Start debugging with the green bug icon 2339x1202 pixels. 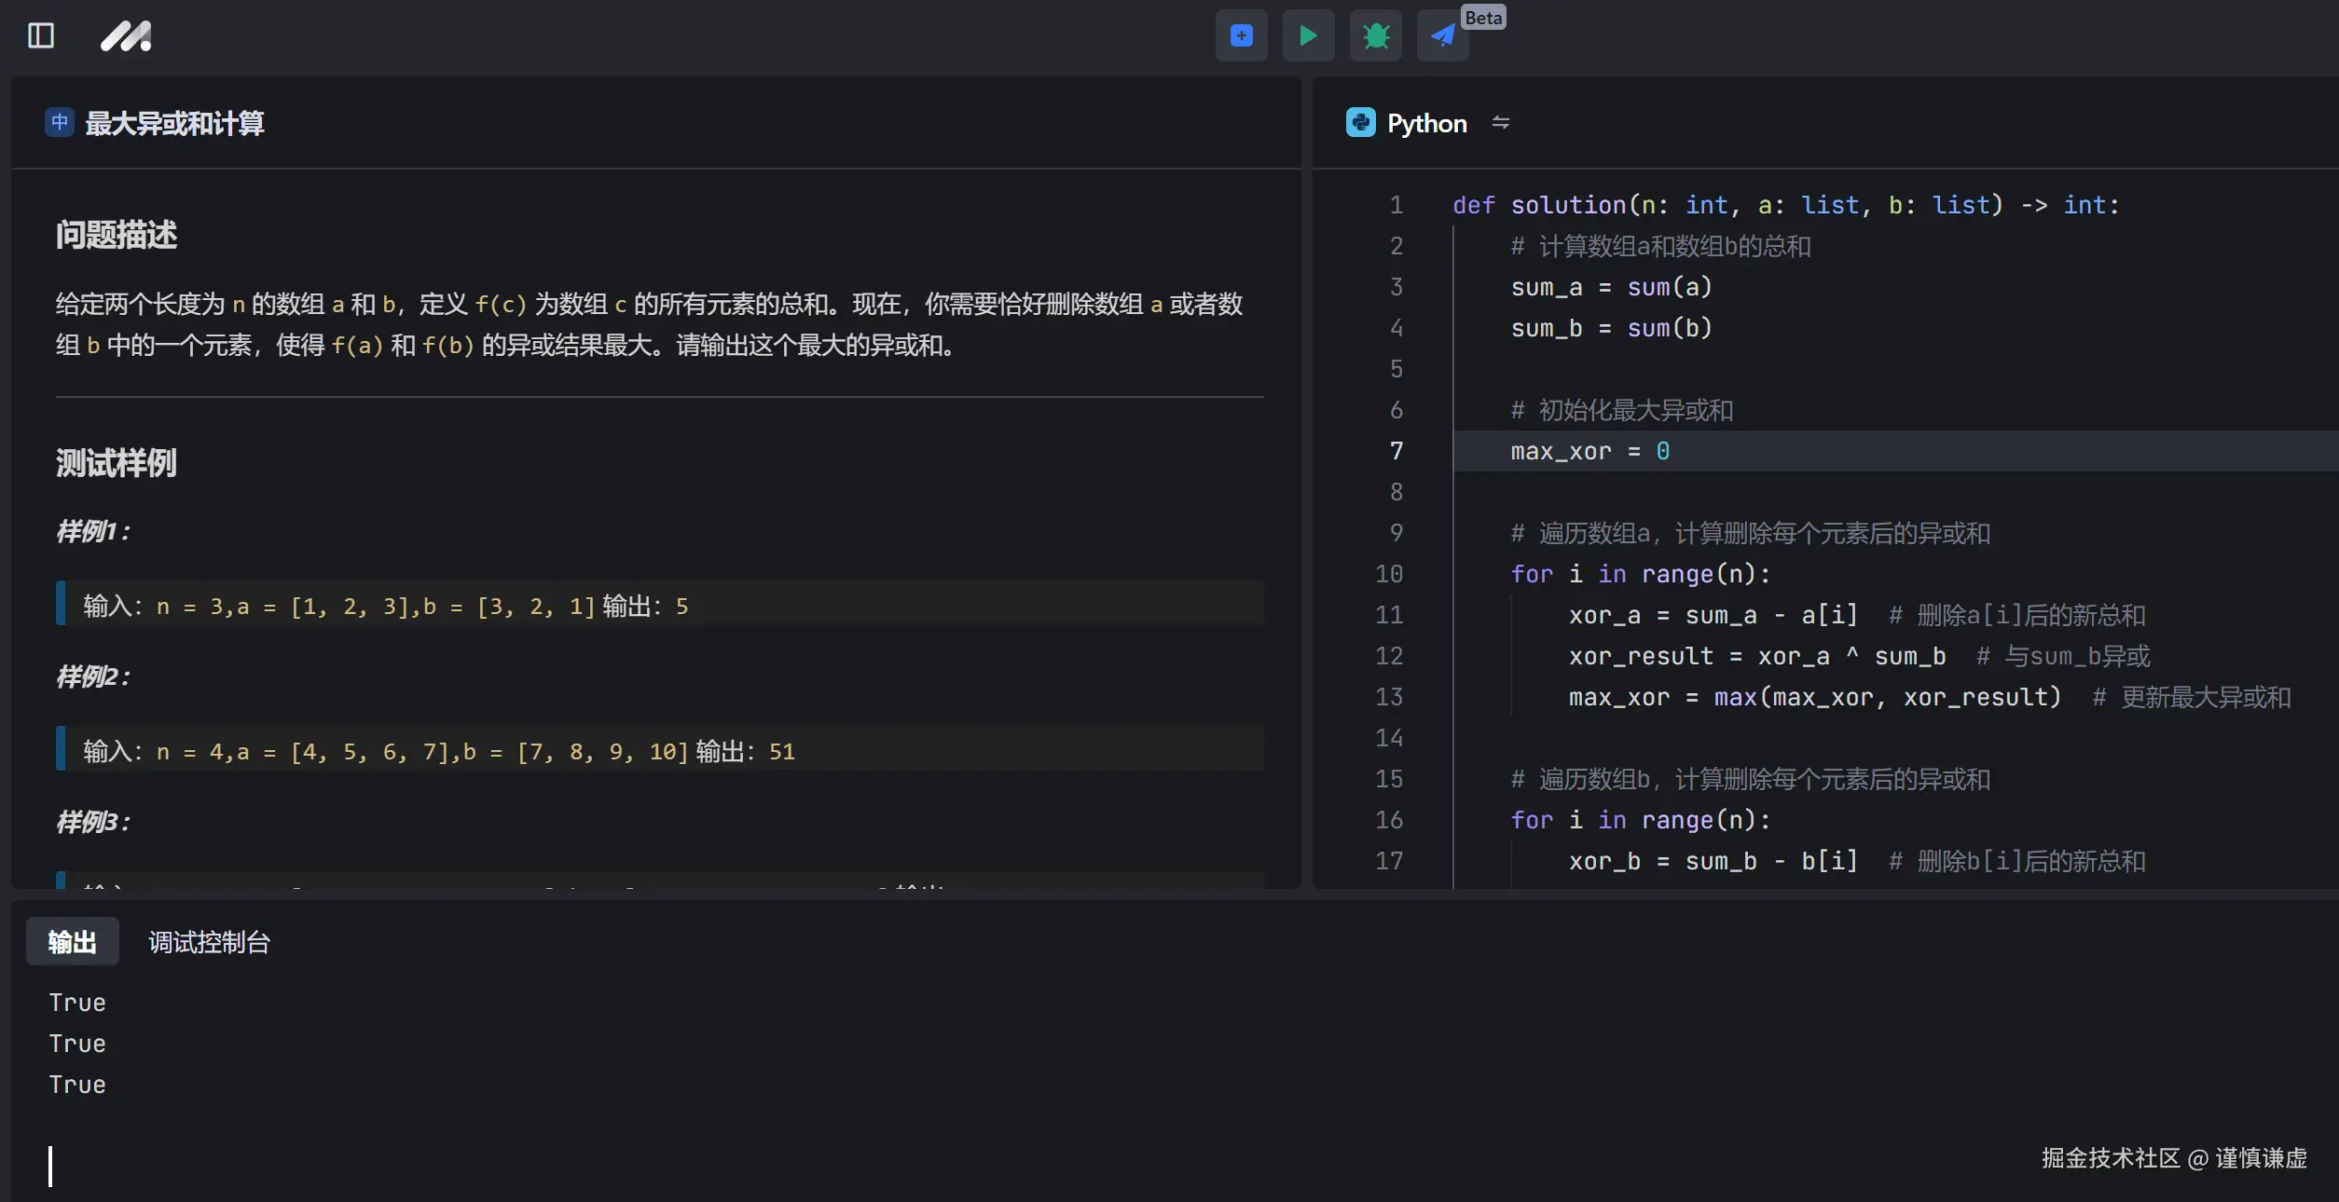[1375, 35]
